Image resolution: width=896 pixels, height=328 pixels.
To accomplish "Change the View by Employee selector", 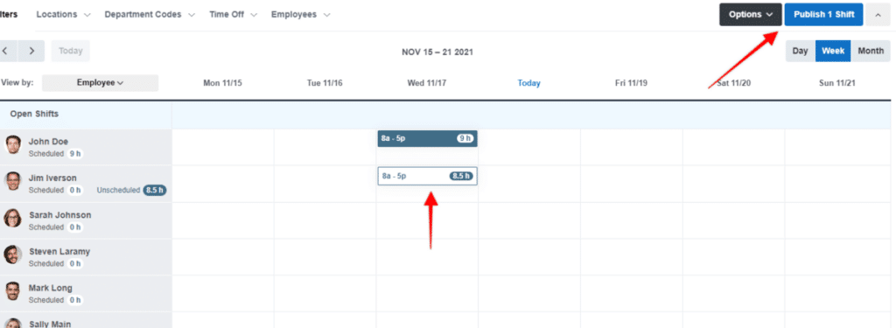I will (x=100, y=83).
